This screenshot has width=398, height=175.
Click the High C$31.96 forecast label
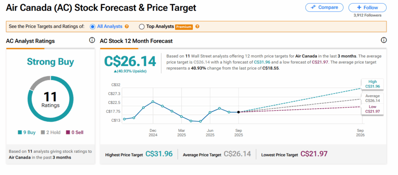371,84
